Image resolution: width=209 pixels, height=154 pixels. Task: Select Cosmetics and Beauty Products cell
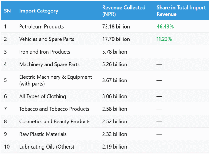pos(55,121)
